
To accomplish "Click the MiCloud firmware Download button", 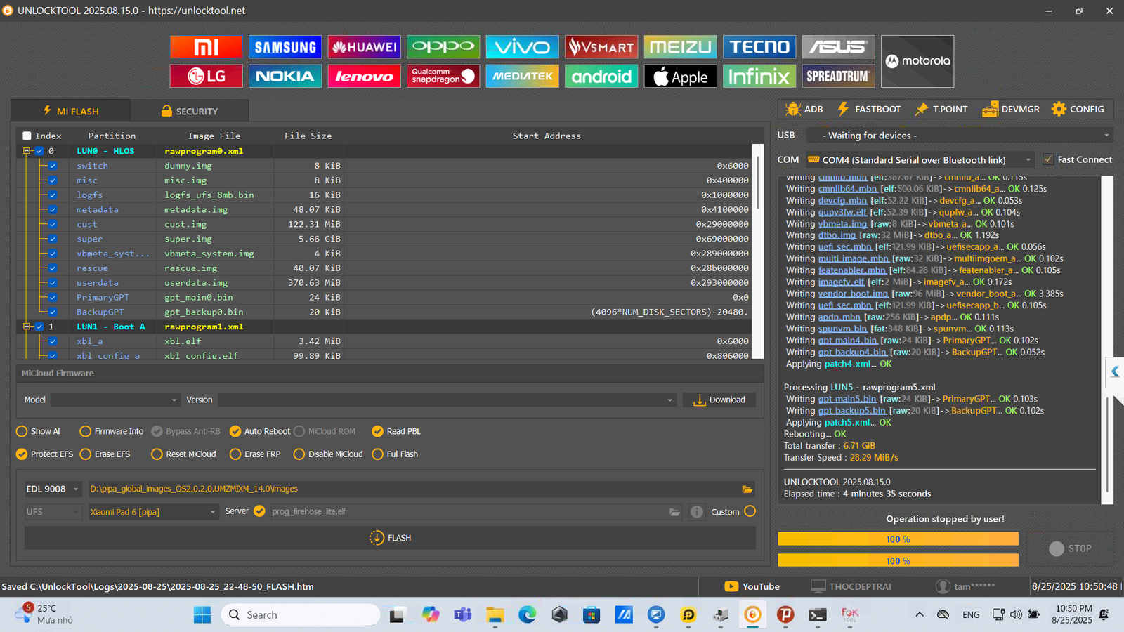I will click(x=719, y=400).
